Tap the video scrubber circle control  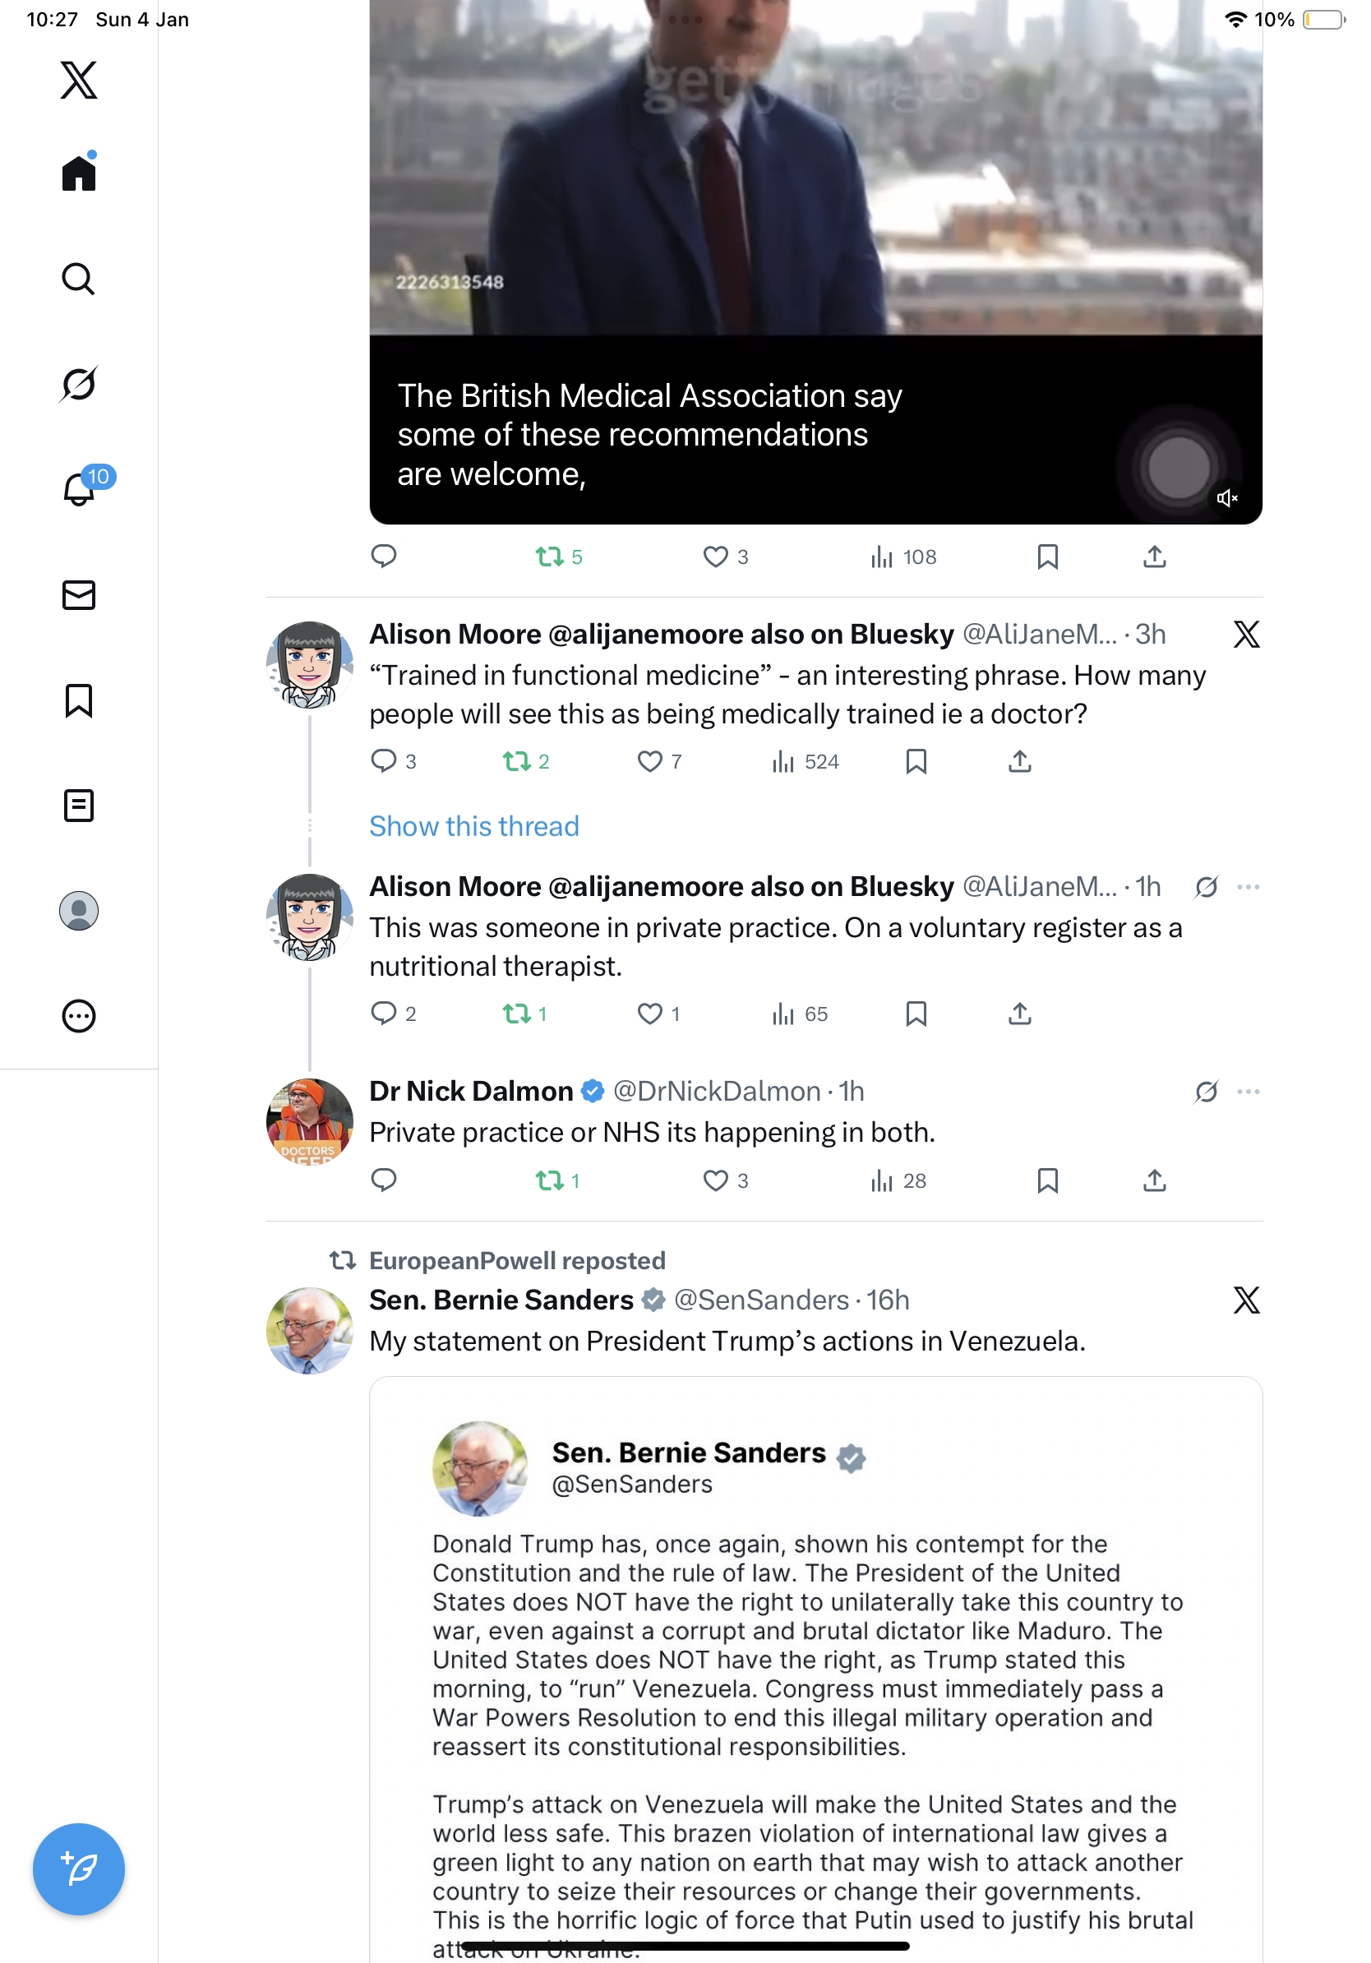tap(1179, 468)
